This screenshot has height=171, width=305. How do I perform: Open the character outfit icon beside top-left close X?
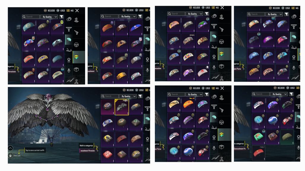[76, 20]
